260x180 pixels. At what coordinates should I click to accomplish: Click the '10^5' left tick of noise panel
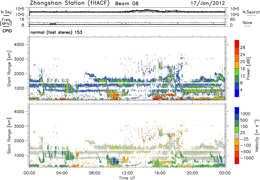click(x=20, y=9)
